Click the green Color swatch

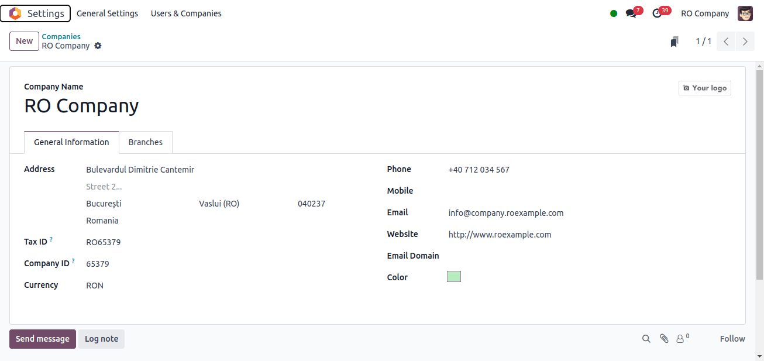point(454,277)
